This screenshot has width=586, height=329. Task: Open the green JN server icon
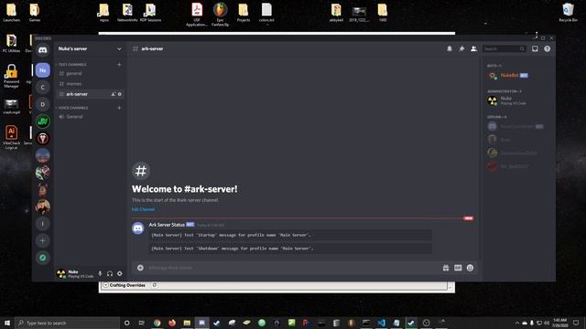43,122
